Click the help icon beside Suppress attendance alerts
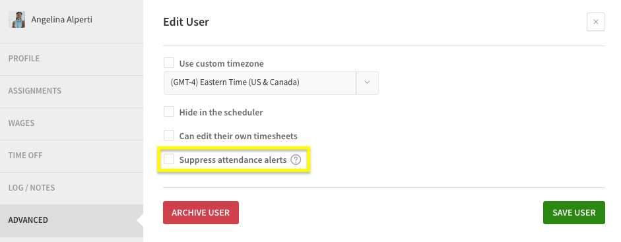 (x=296, y=160)
